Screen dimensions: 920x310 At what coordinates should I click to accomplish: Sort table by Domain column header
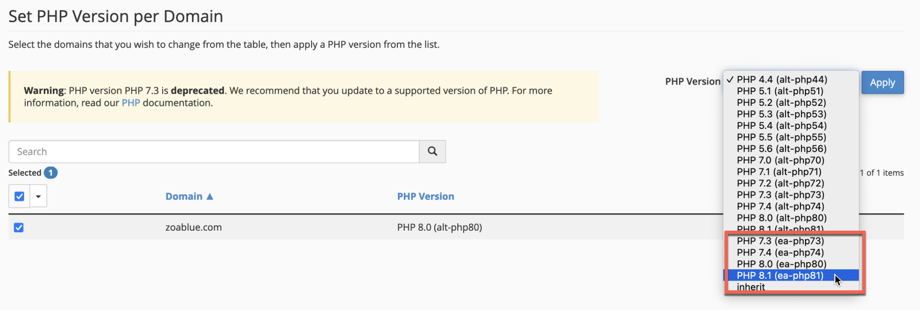click(x=184, y=197)
